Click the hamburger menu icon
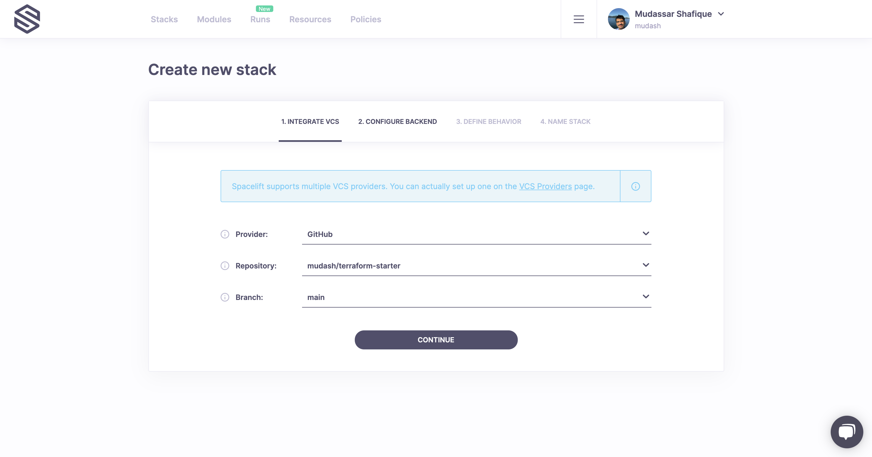 pos(578,19)
